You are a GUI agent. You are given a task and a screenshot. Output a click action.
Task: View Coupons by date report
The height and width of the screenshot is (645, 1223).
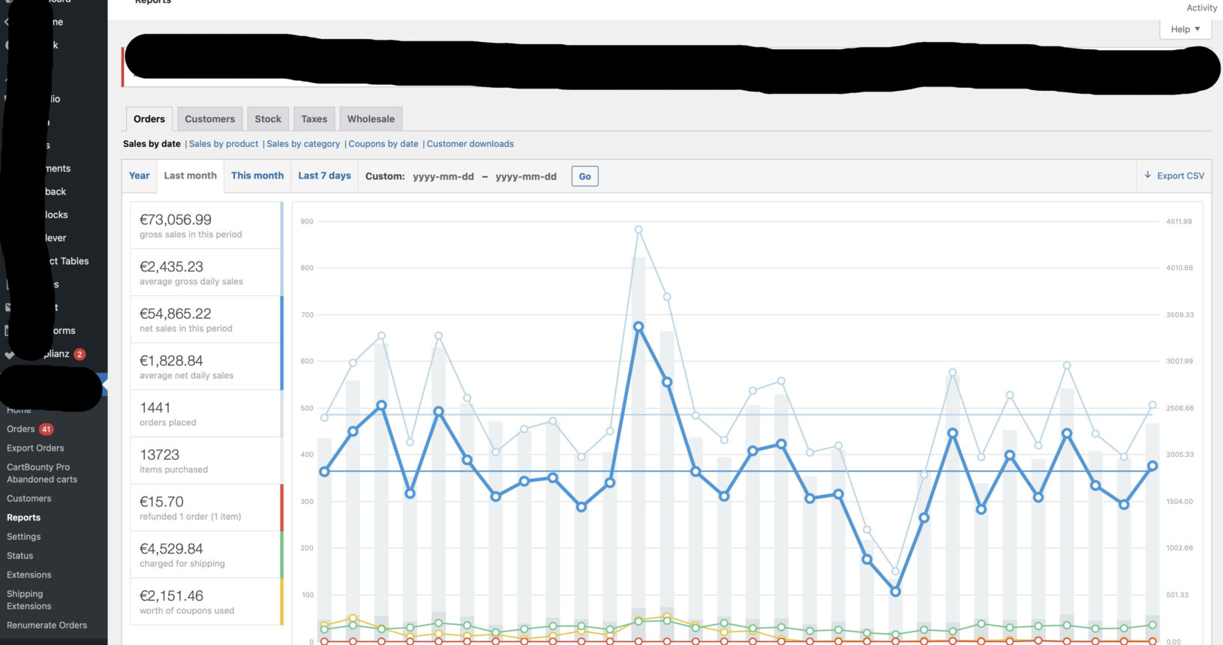383,144
